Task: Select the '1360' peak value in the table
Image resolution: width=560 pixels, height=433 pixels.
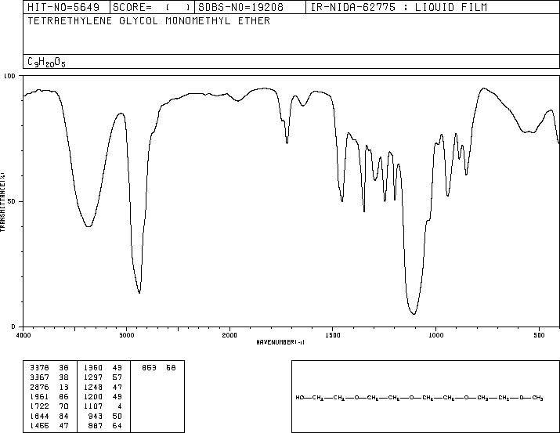Action: [x=93, y=368]
